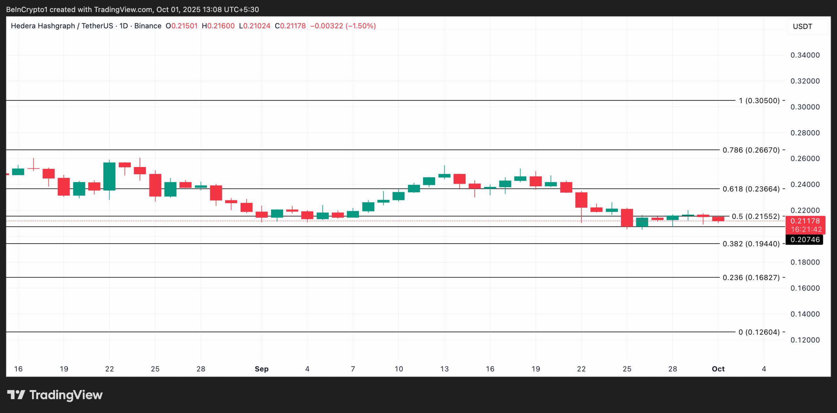Click the countdown timer 16:21:42
This screenshot has height=413, width=837.
click(x=807, y=229)
